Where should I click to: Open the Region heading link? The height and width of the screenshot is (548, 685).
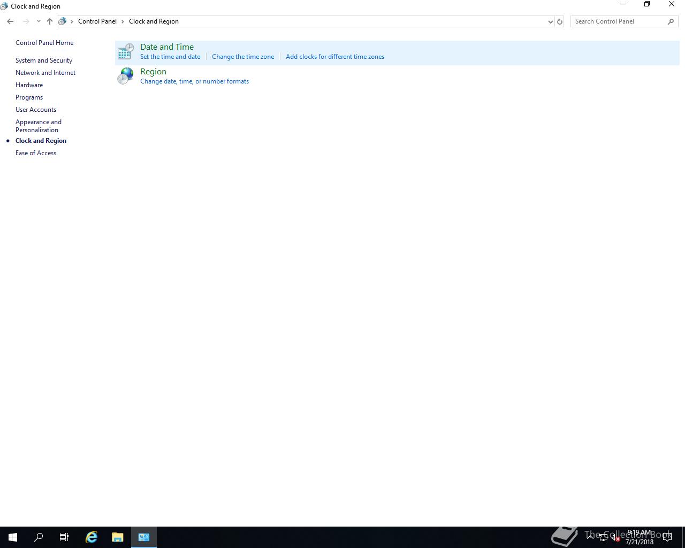(153, 72)
